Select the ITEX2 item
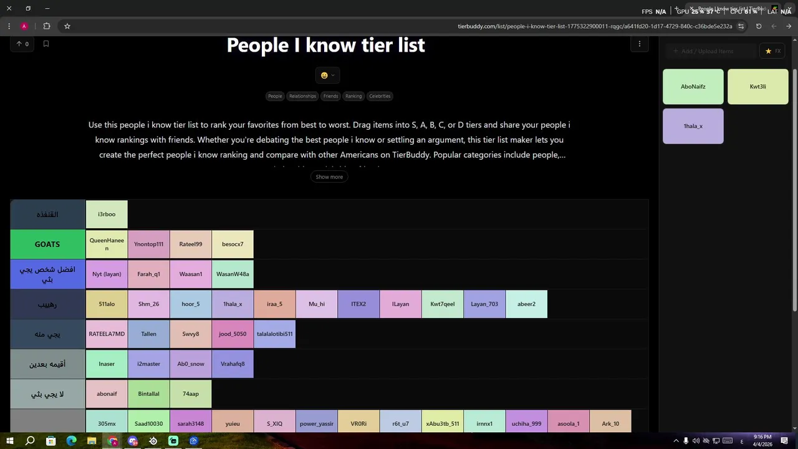798x449 pixels. point(358,304)
